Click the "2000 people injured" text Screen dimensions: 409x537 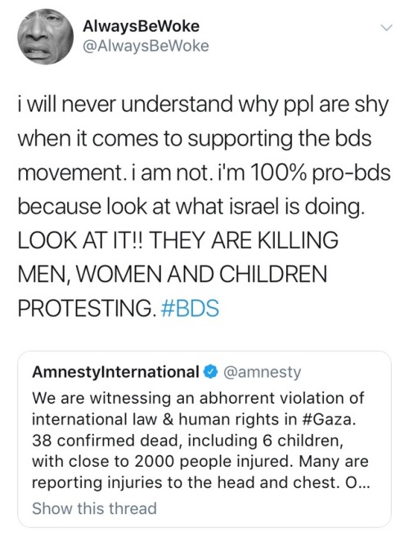click(213, 461)
